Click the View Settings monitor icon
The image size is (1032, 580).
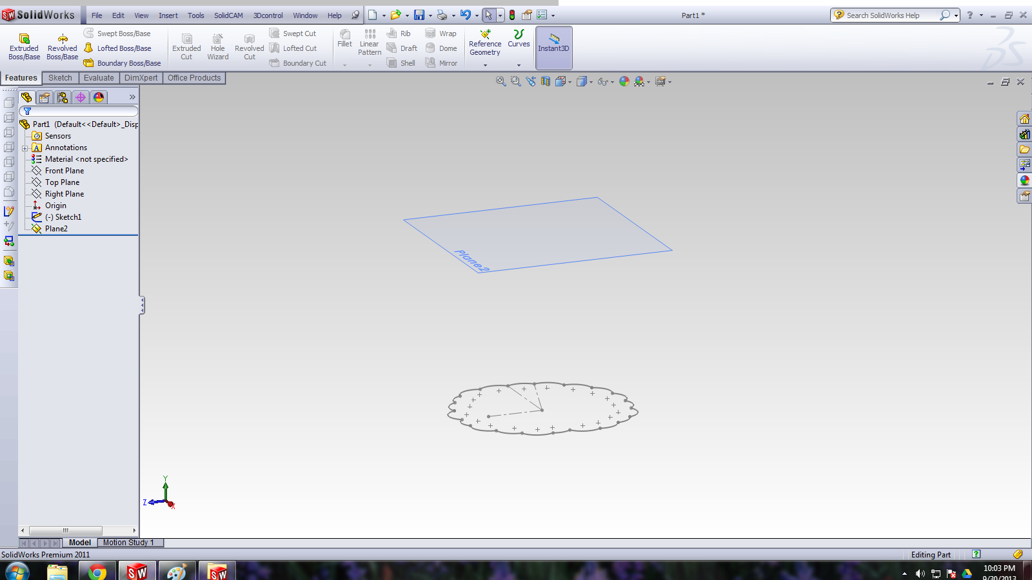(660, 81)
